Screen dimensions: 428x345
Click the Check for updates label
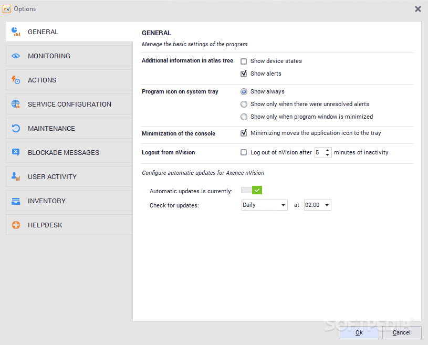(174, 205)
